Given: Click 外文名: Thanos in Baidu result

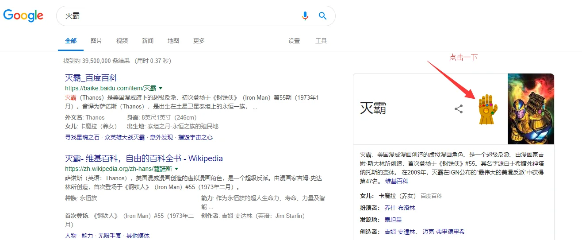Looking at the screenshot, I should tap(85, 117).
